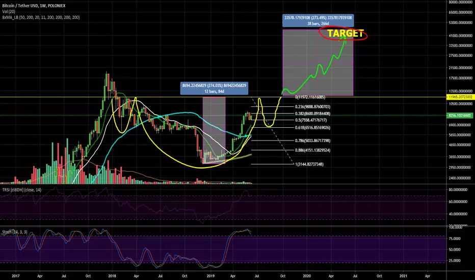Click the 5650 price axis tick

tap(460, 135)
